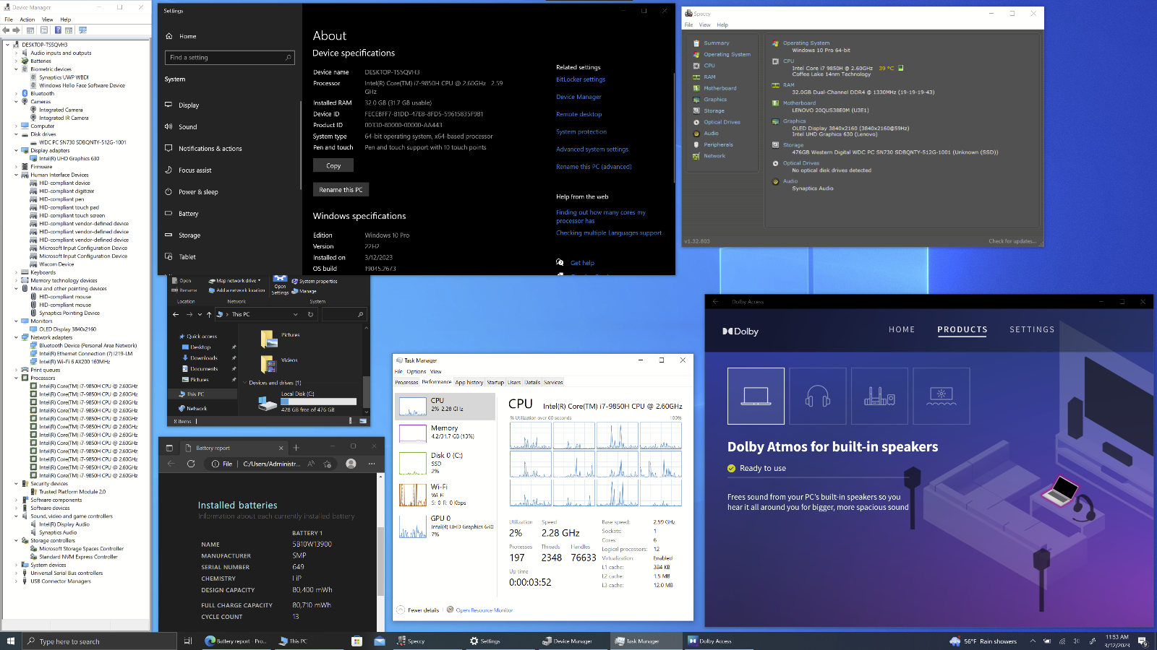Select Memory graph in Task Manager sidebar
The image size is (1157, 650).
(x=413, y=433)
